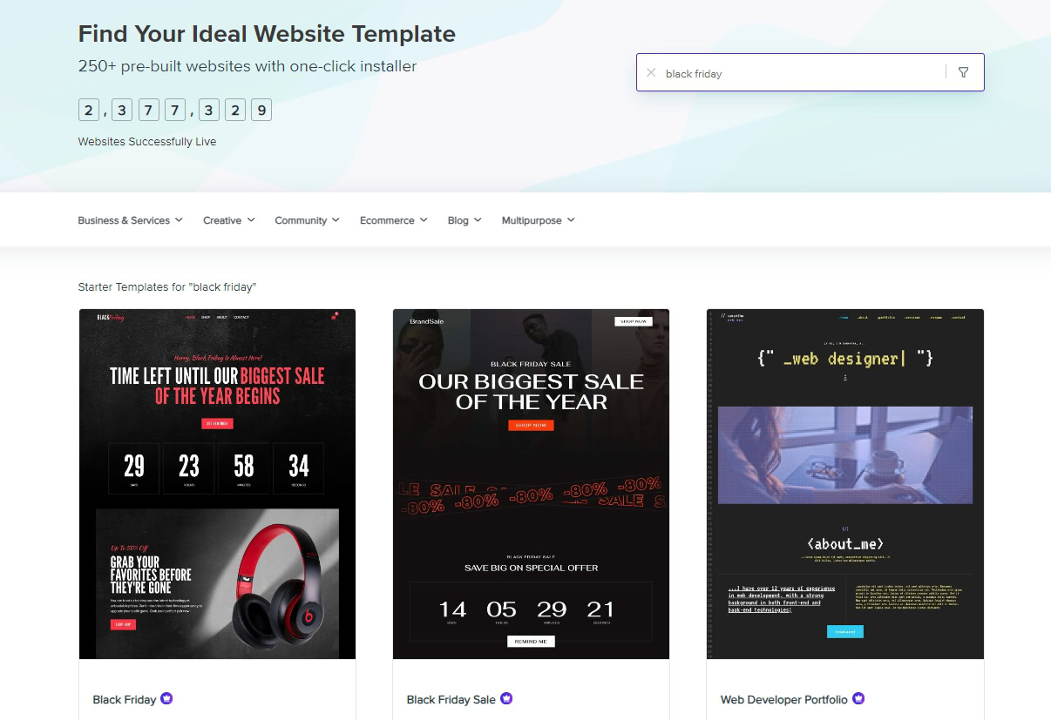Screen dimensions: 1051x720
Task: Open the Community category dropdown
Action: point(308,220)
